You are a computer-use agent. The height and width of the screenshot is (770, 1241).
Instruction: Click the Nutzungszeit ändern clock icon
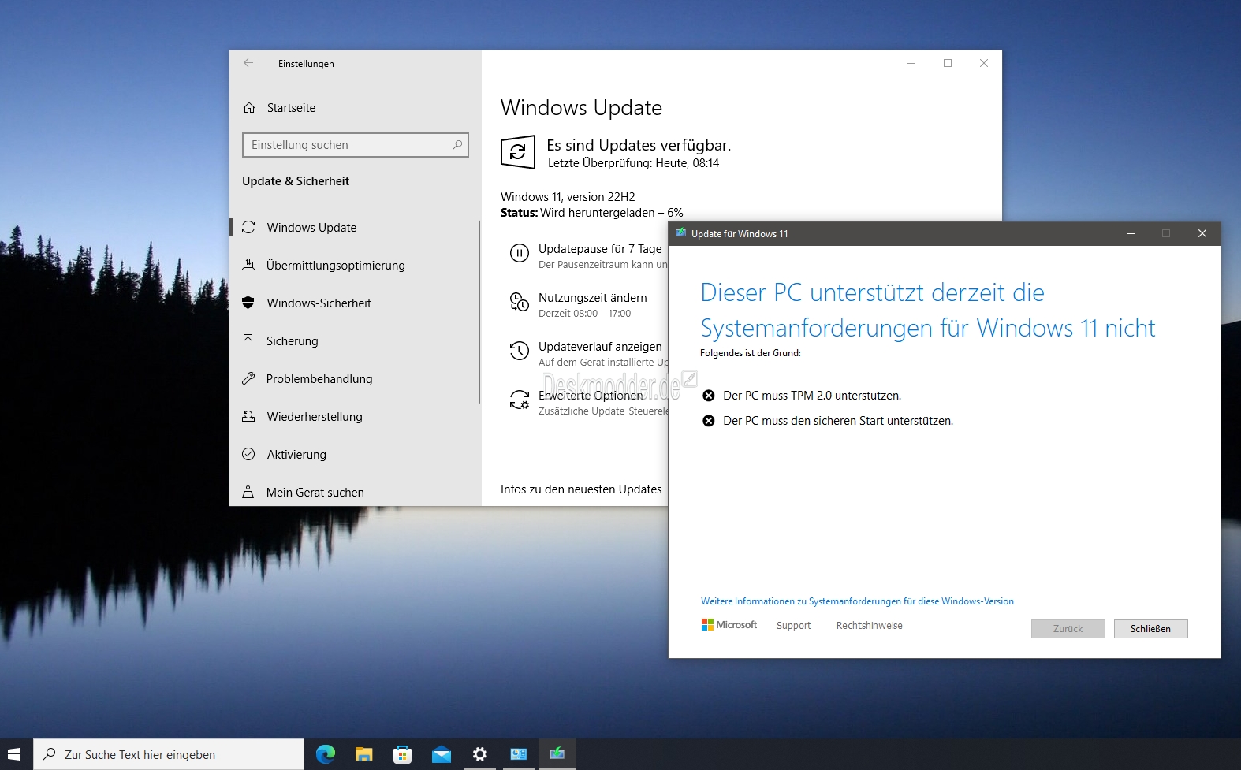(x=519, y=302)
